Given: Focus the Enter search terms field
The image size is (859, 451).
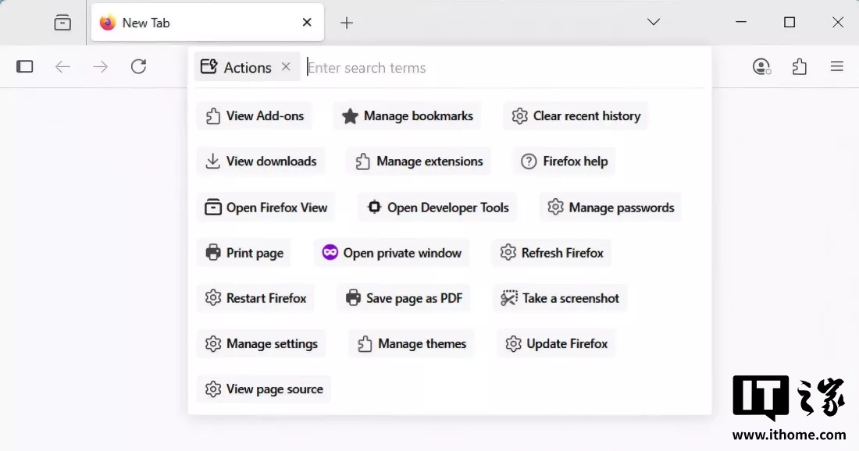Looking at the screenshot, I should (x=500, y=68).
